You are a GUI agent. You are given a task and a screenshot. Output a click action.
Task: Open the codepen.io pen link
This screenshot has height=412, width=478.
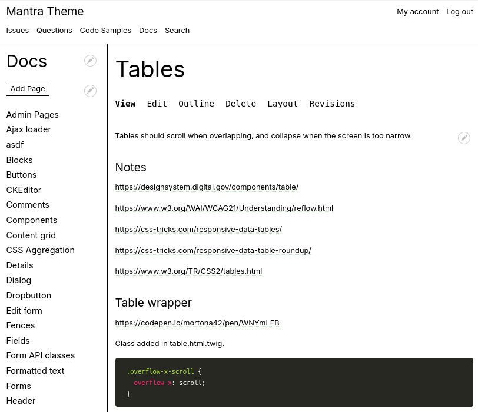pyautogui.click(x=197, y=323)
